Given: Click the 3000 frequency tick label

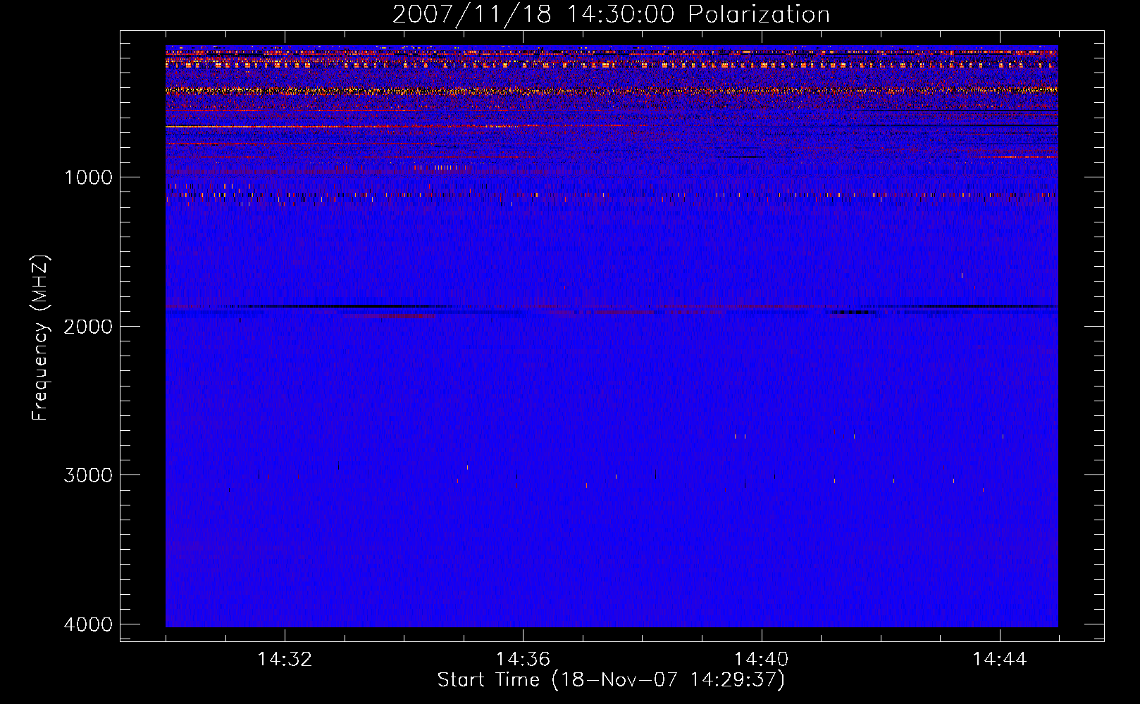Looking at the screenshot, I should [x=88, y=475].
